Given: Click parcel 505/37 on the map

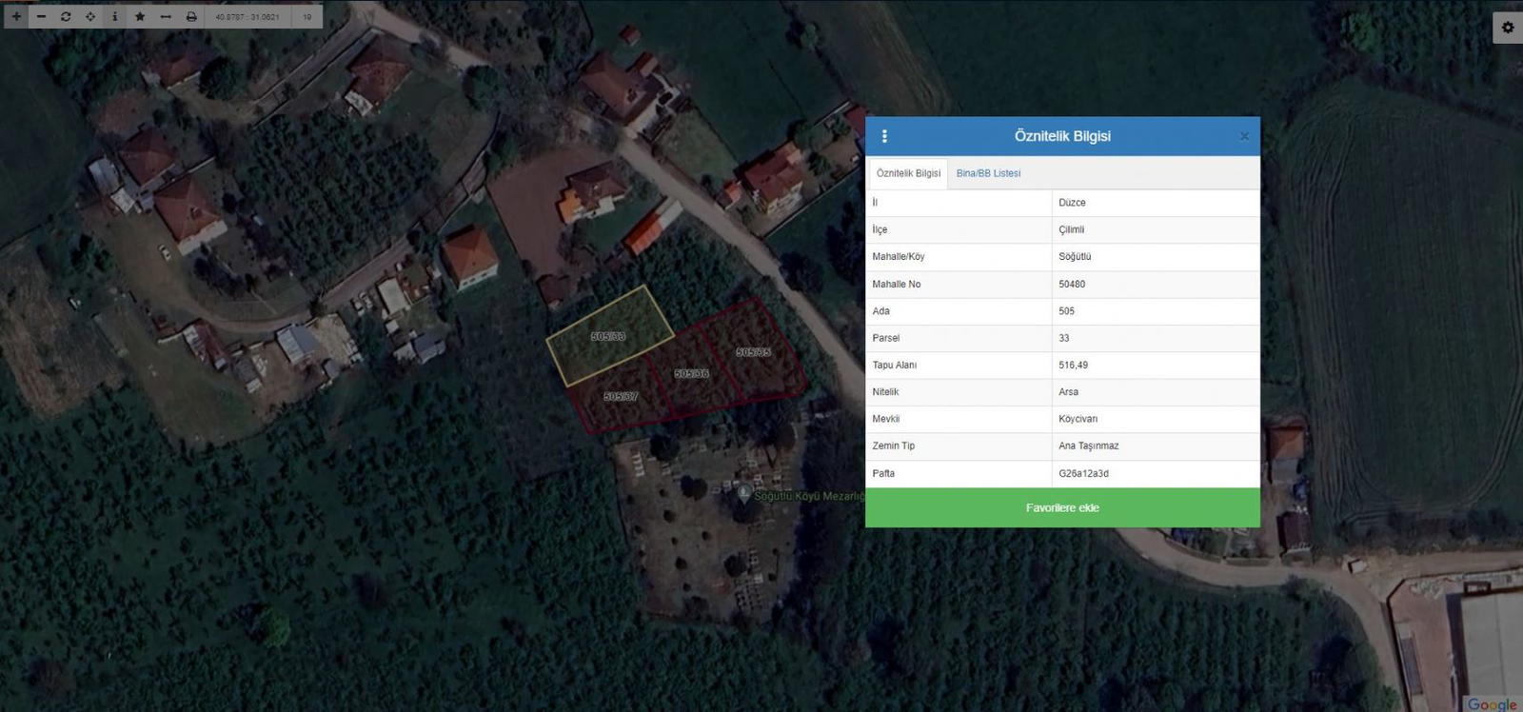Looking at the screenshot, I should [620, 397].
